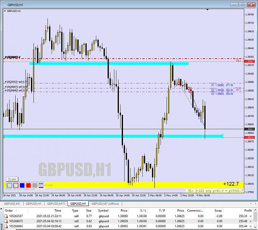This screenshot has height=230, width=258.
Task: Sort by the Symbol column header
Action: [x=103, y=211]
